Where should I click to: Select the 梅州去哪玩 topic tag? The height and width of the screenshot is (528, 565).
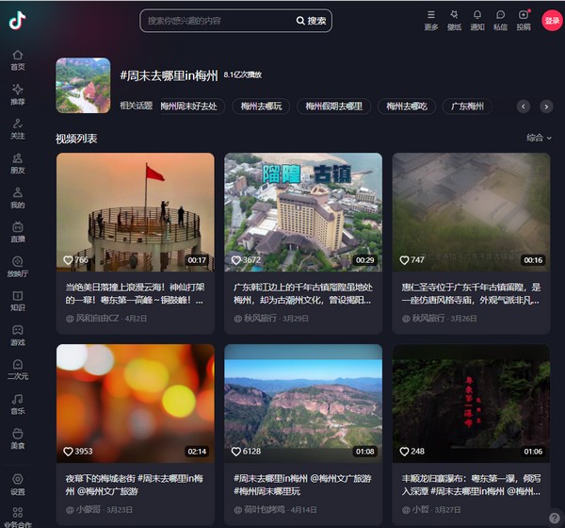click(261, 107)
